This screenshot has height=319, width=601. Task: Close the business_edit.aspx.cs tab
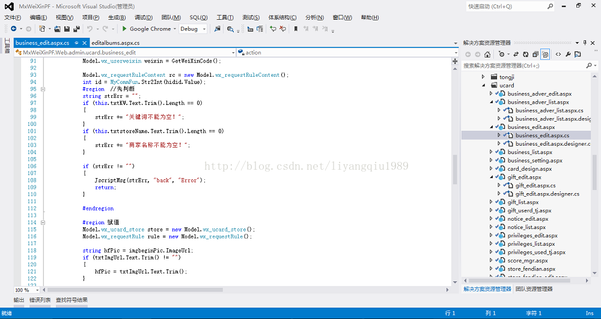point(85,43)
